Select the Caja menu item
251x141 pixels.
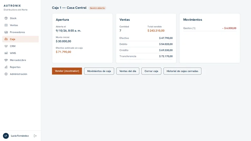pos(20,39)
